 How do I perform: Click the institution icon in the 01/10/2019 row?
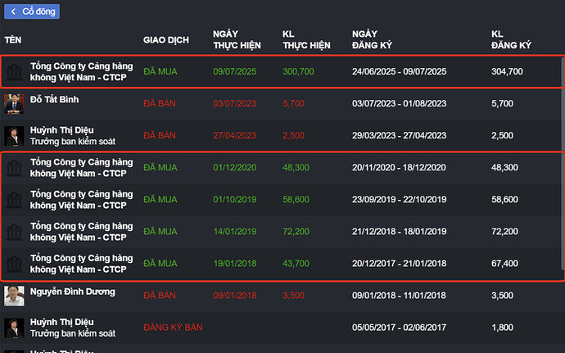[14, 200]
